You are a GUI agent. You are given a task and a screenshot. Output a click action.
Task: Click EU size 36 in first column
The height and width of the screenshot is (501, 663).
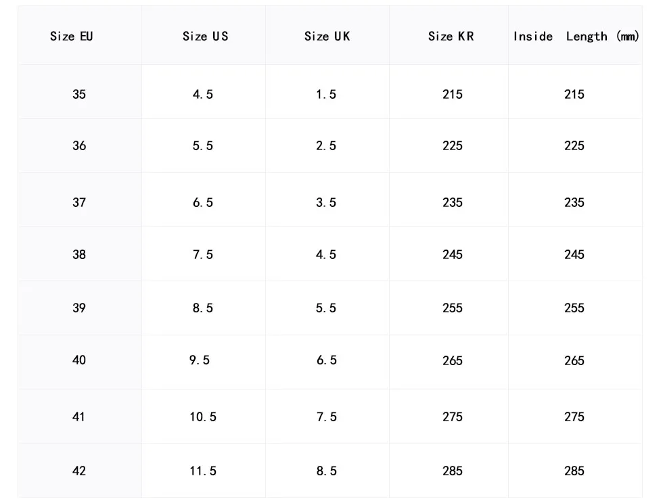click(79, 146)
